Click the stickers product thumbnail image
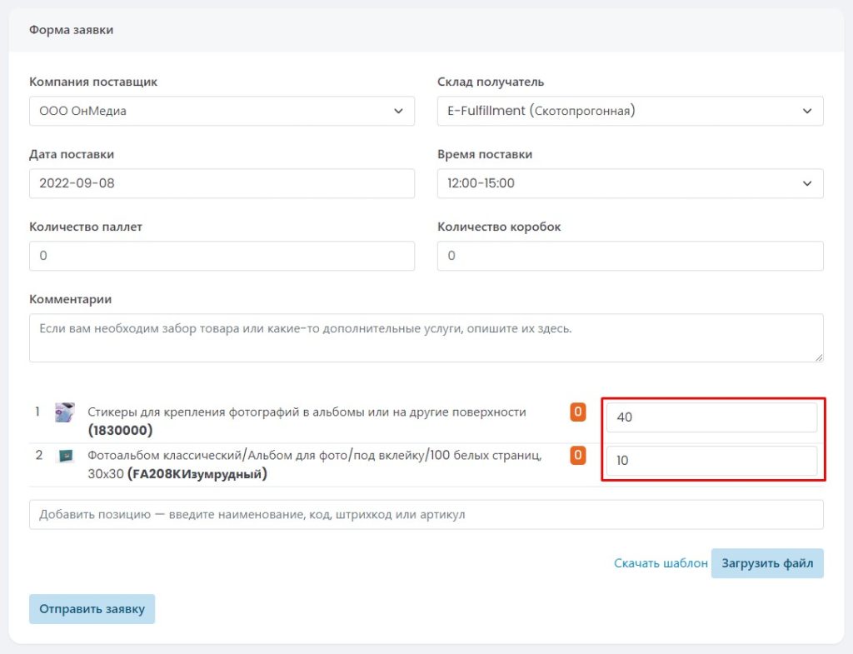853x654 pixels. point(65,412)
